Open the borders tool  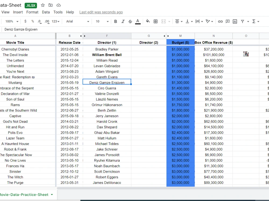[155, 21]
